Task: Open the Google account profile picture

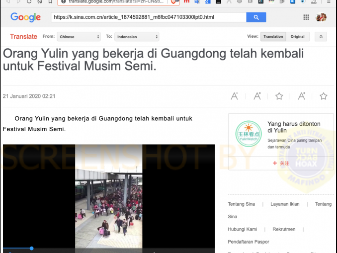Action: pyautogui.click(x=321, y=17)
